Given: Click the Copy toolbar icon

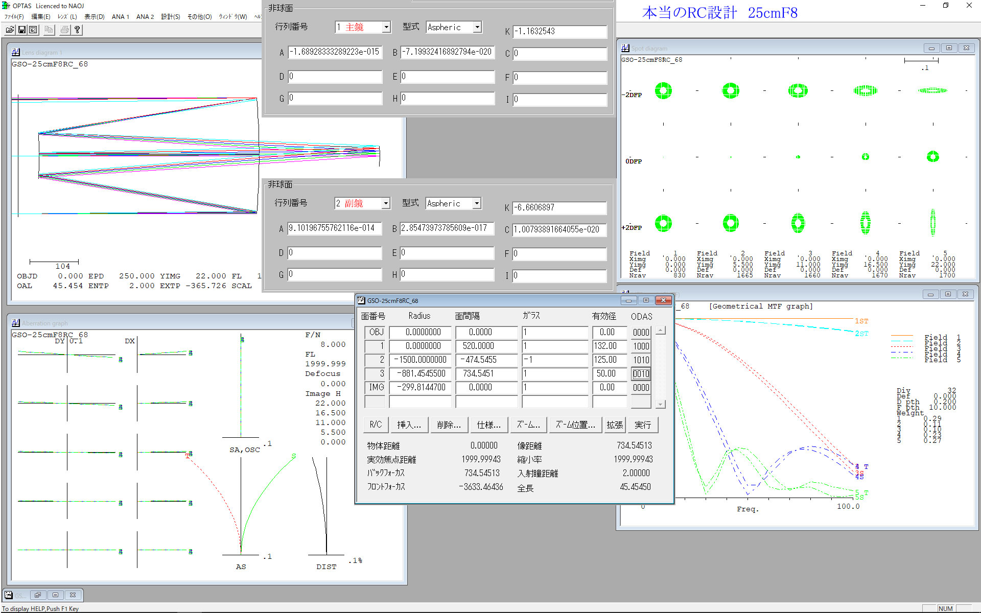Looking at the screenshot, I should tap(49, 30).
